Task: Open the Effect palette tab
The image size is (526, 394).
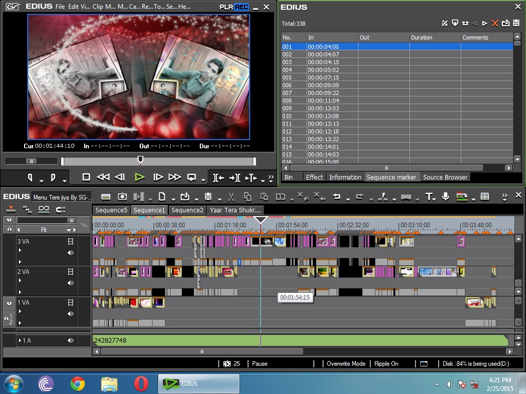Action: (314, 177)
